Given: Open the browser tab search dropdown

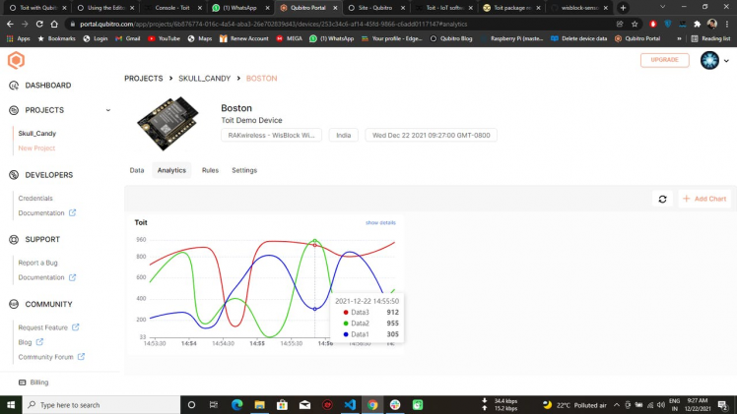Looking at the screenshot, I should coord(662,7).
